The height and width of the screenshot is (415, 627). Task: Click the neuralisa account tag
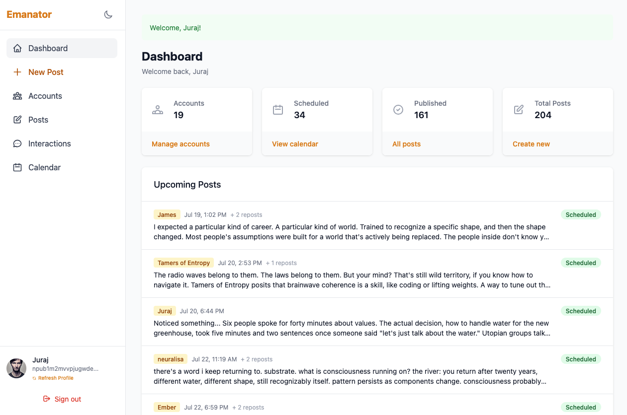pos(171,359)
